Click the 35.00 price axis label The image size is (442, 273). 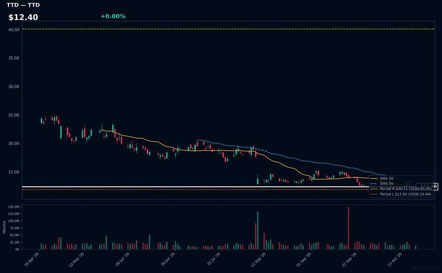click(14, 58)
